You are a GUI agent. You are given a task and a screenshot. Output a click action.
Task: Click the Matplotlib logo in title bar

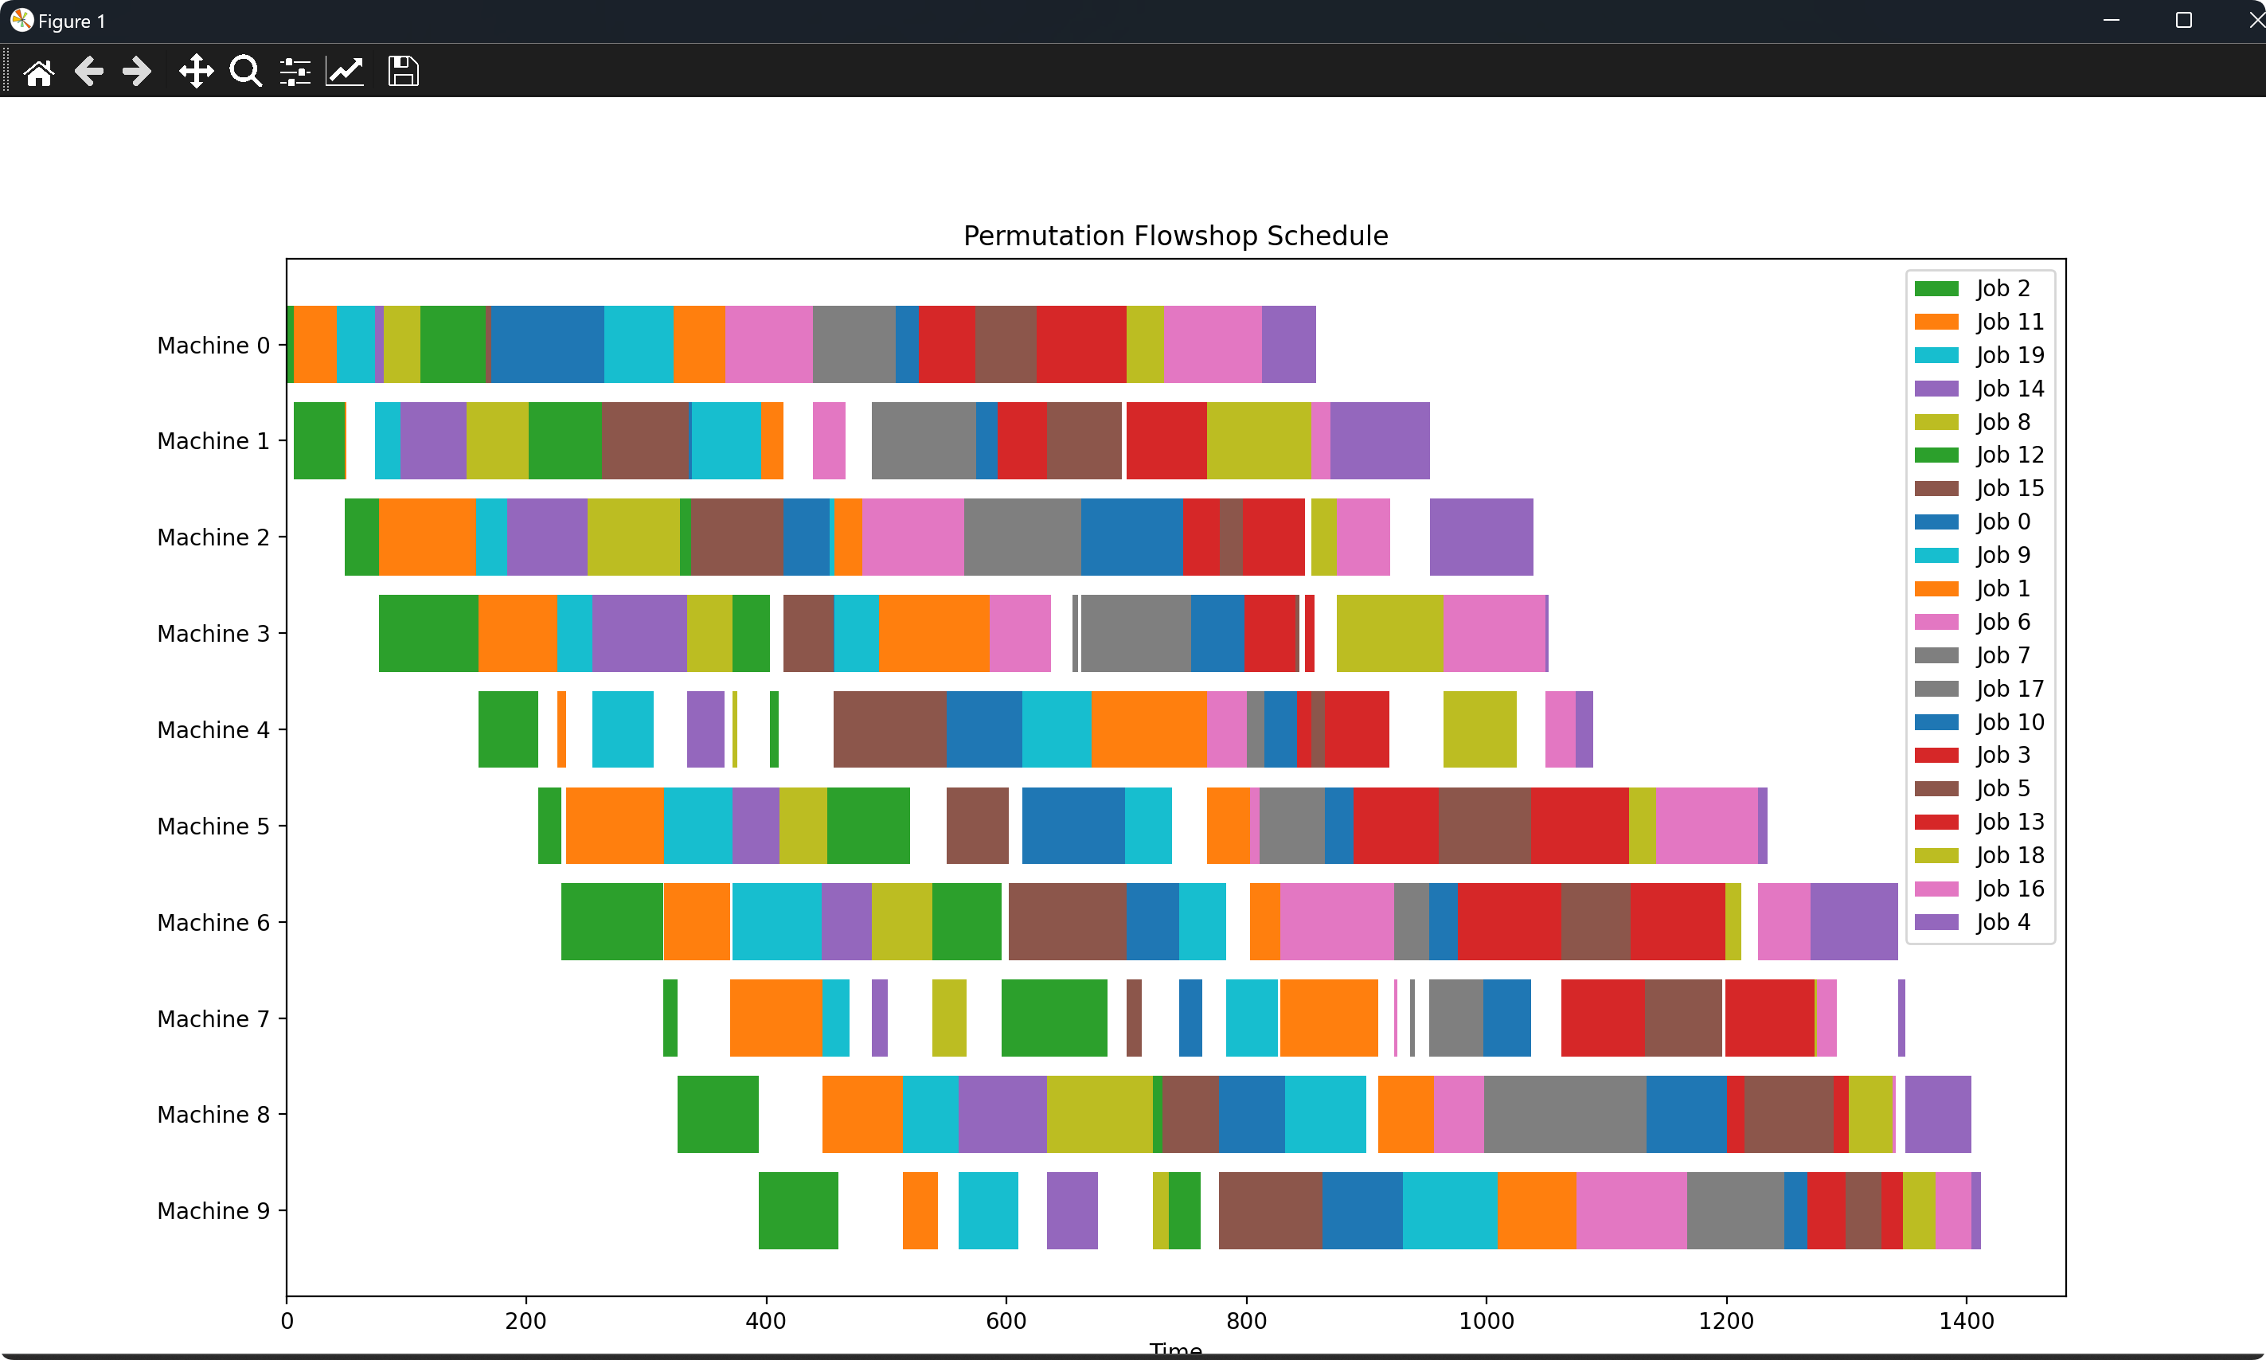click(21, 20)
